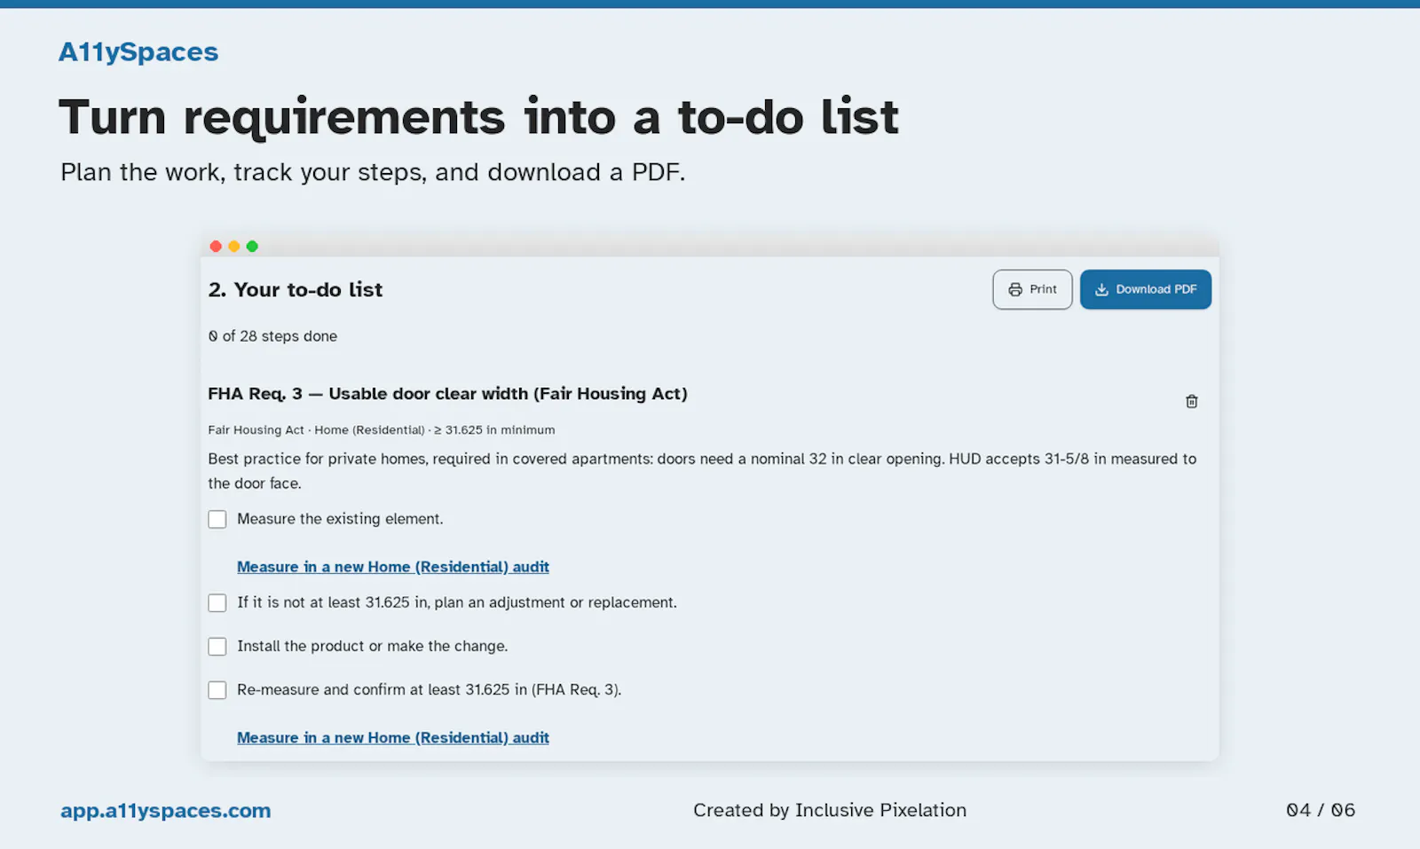This screenshot has width=1420, height=849.
Task: Click the A11ySpaces logo text
Action: 138,51
